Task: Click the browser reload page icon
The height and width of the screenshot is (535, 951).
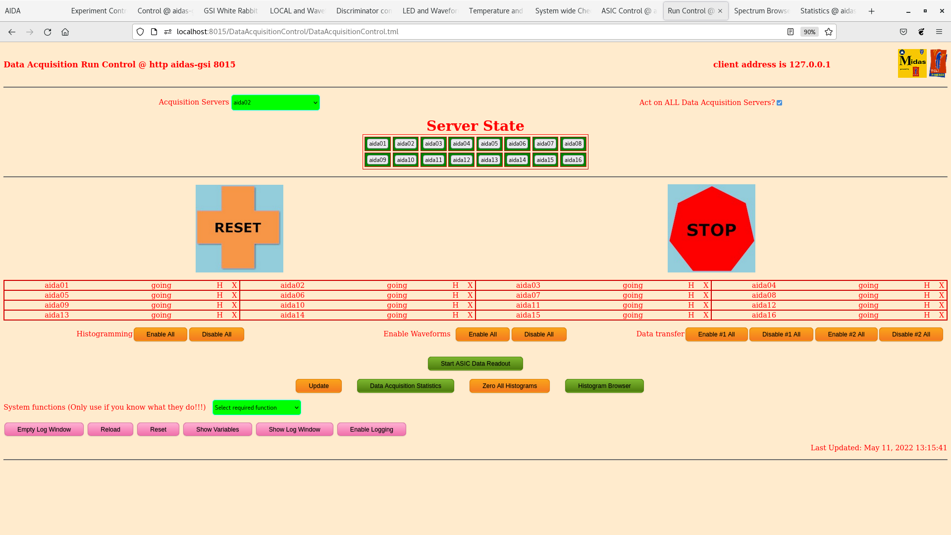Action: [48, 32]
